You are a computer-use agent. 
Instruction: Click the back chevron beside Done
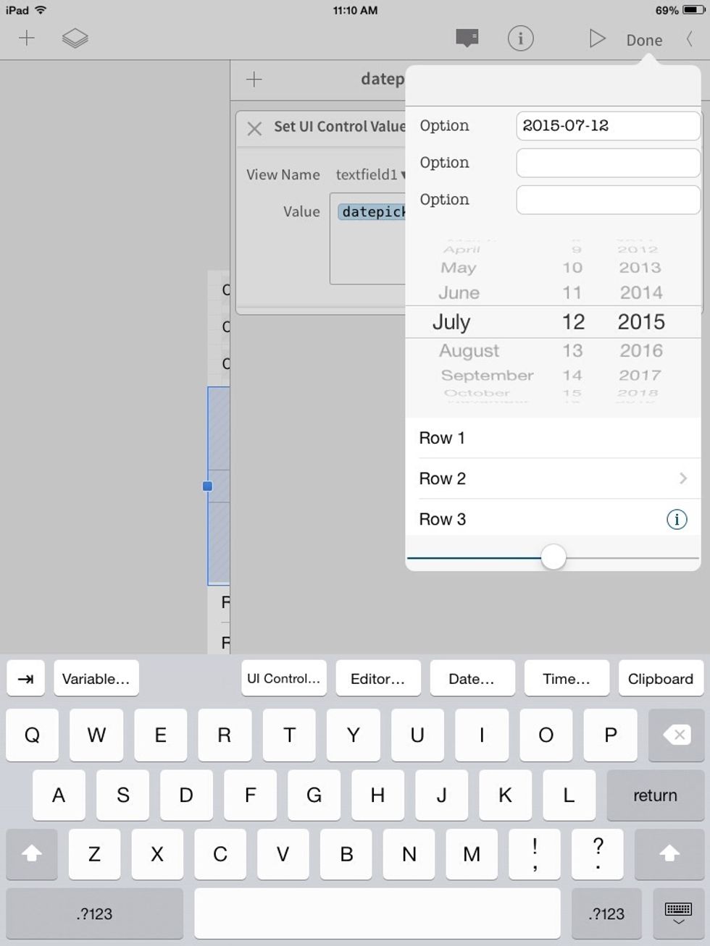[x=689, y=40]
